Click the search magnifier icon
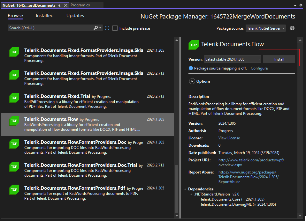 coord(96,28)
